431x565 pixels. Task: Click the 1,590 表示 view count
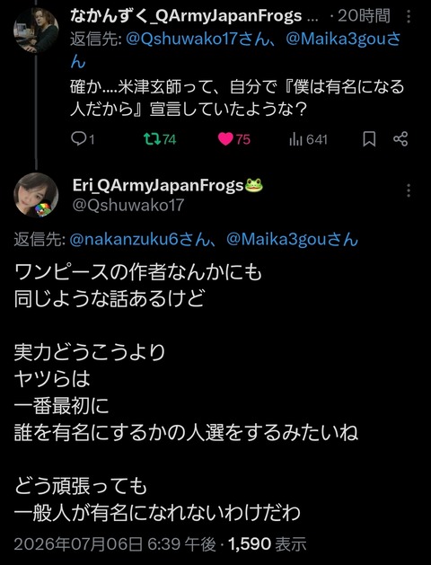(x=267, y=543)
